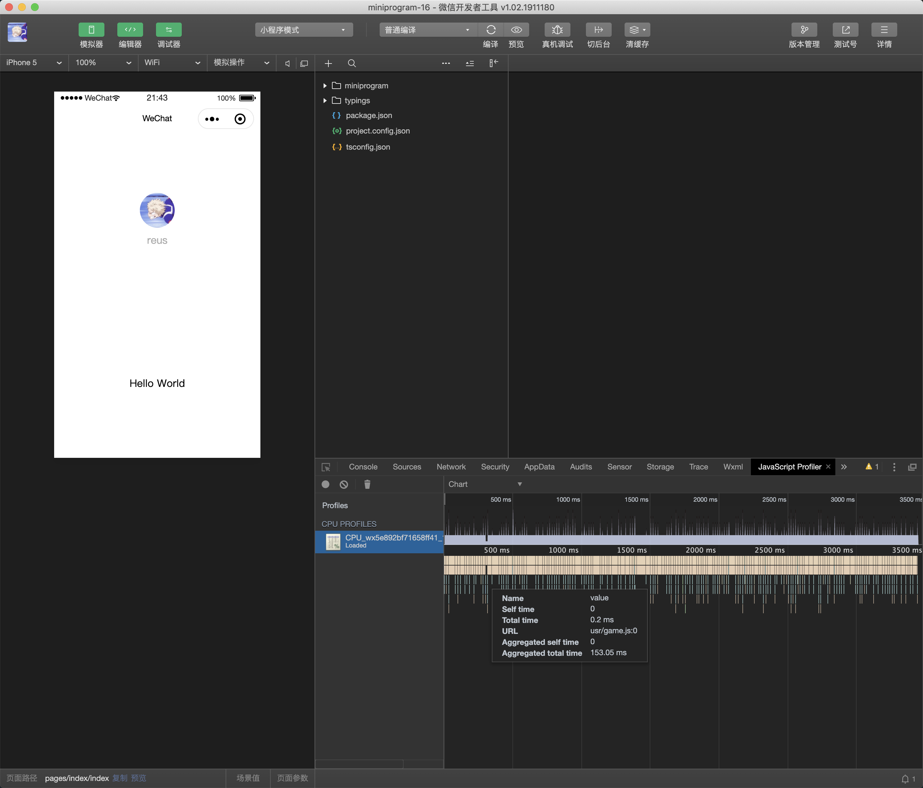The width and height of the screenshot is (923, 788).
Task: Detach the simulator into separate window
Action: 304,63
